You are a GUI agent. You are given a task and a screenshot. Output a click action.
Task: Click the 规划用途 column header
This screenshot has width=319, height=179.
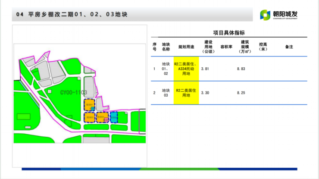point(186,47)
